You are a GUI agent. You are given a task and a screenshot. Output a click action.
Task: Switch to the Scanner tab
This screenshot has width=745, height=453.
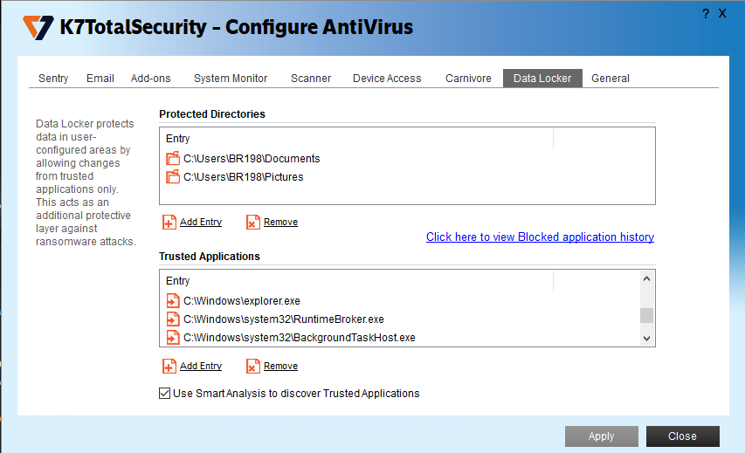coord(311,79)
